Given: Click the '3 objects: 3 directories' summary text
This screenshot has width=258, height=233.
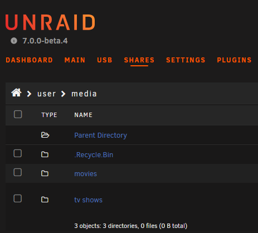Looking at the screenshot, I should 130,226.
